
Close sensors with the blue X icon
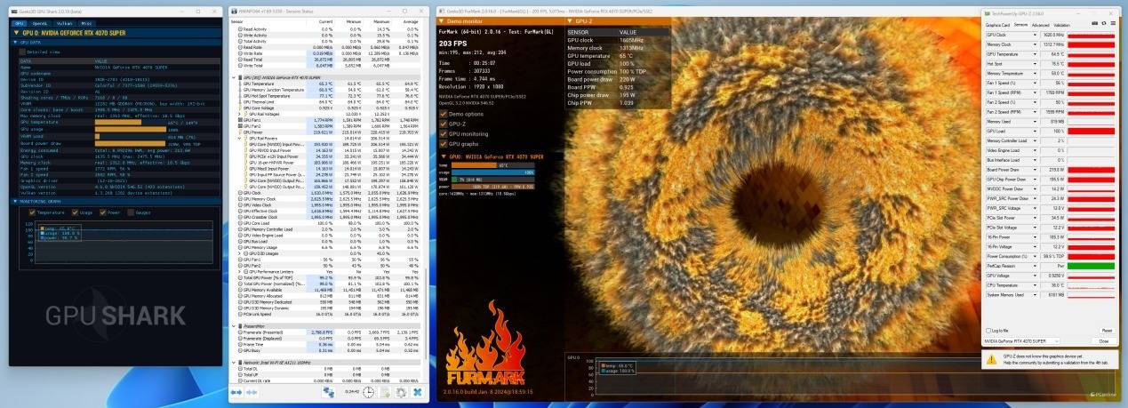pos(417,392)
